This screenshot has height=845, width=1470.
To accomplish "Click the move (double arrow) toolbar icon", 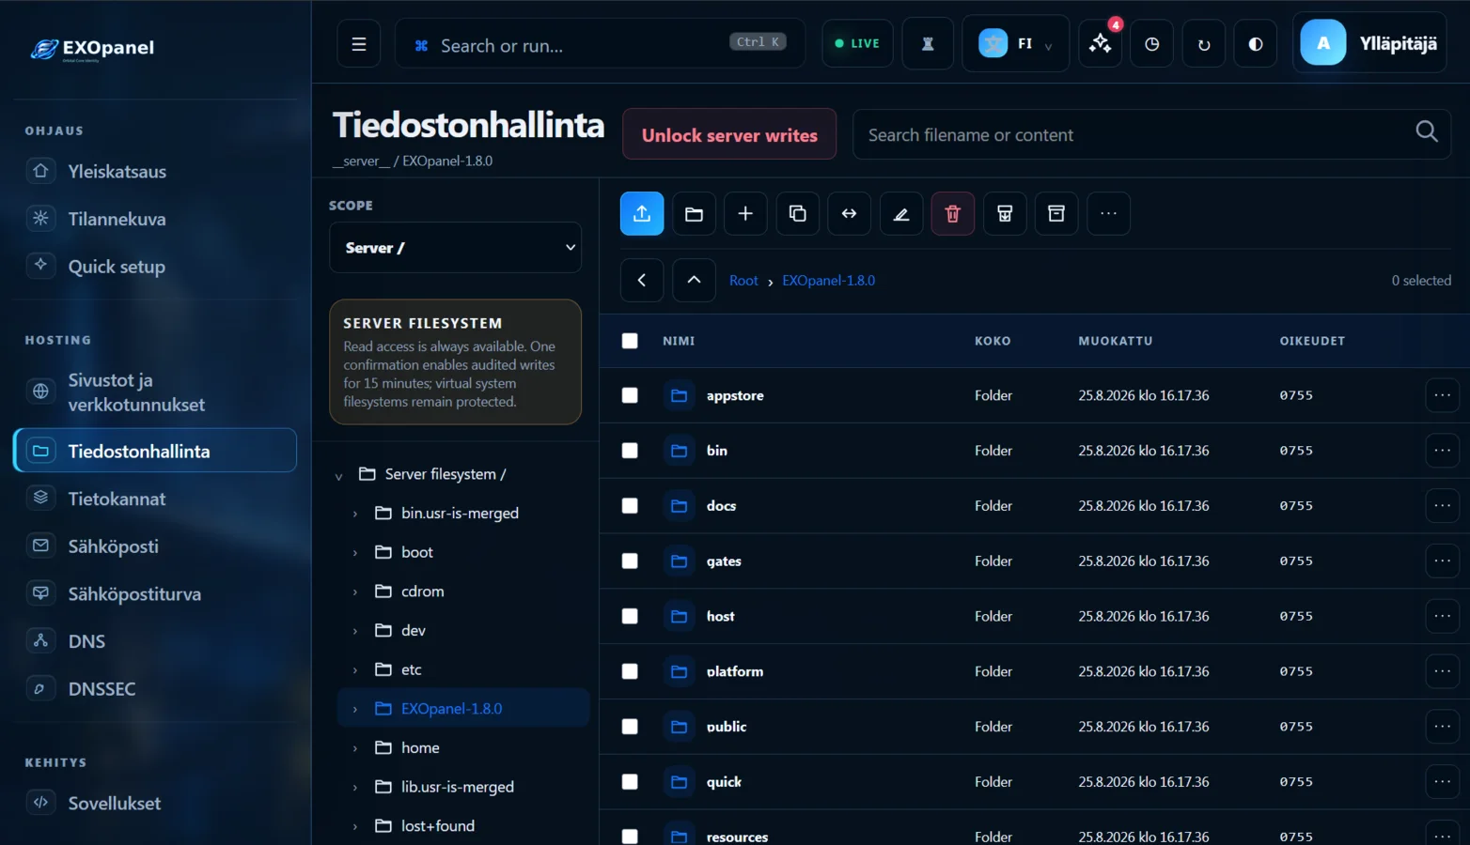I will point(849,213).
